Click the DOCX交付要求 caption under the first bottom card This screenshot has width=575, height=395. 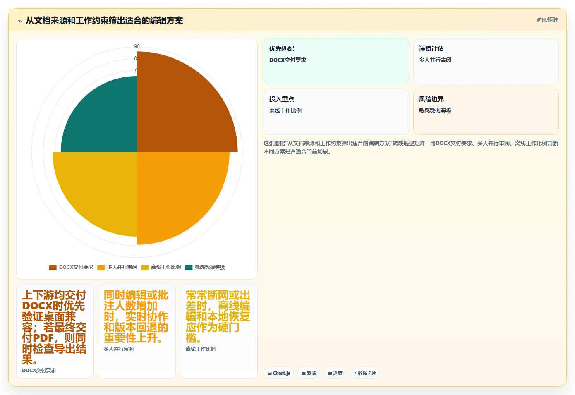(x=39, y=371)
